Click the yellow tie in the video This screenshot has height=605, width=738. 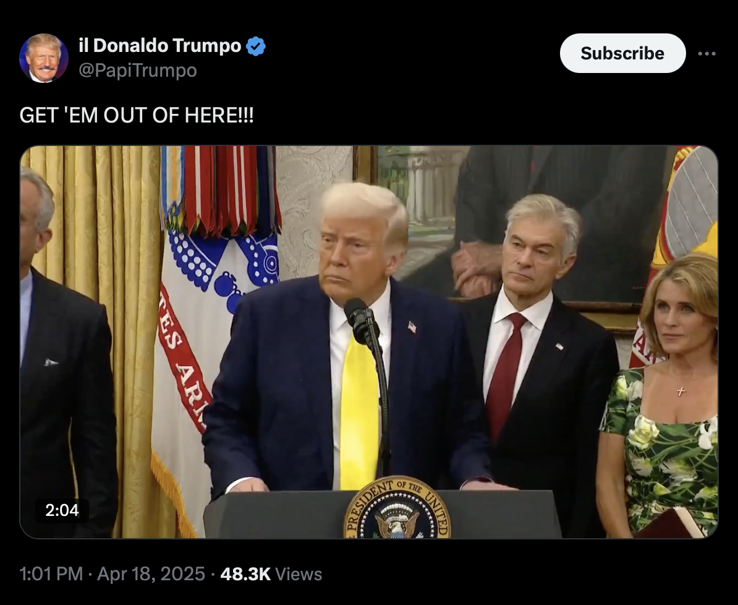(359, 414)
